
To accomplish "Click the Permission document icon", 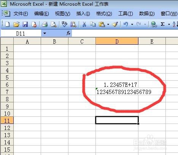I will point(34,24).
